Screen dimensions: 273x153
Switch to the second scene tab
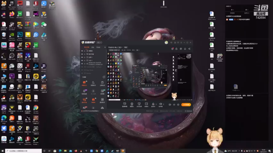pyautogui.click(x=93, y=47)
